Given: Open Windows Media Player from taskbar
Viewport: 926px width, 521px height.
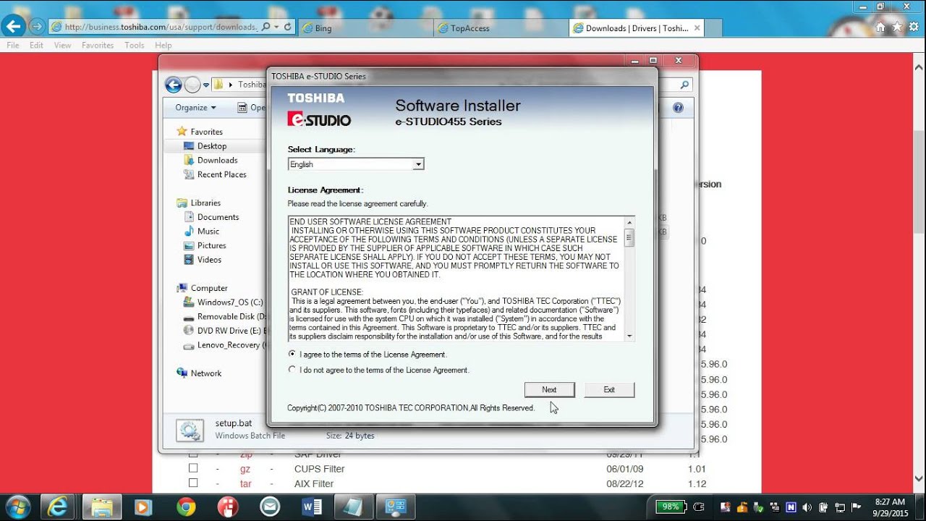Looking at the screenshot, I should pyautogui.click(x=143, y=507).
